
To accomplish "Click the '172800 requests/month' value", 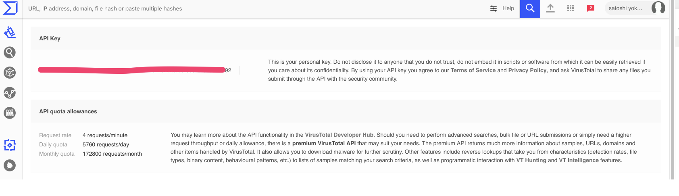I will point(112,154).
